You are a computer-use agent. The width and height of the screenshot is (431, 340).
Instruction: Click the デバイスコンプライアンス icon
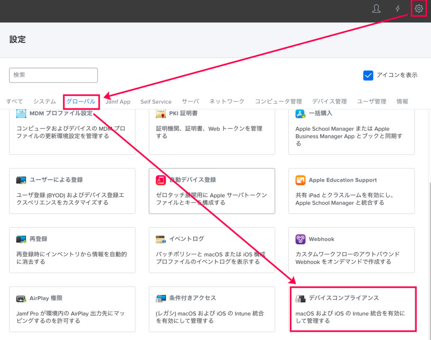pos(300,298)
